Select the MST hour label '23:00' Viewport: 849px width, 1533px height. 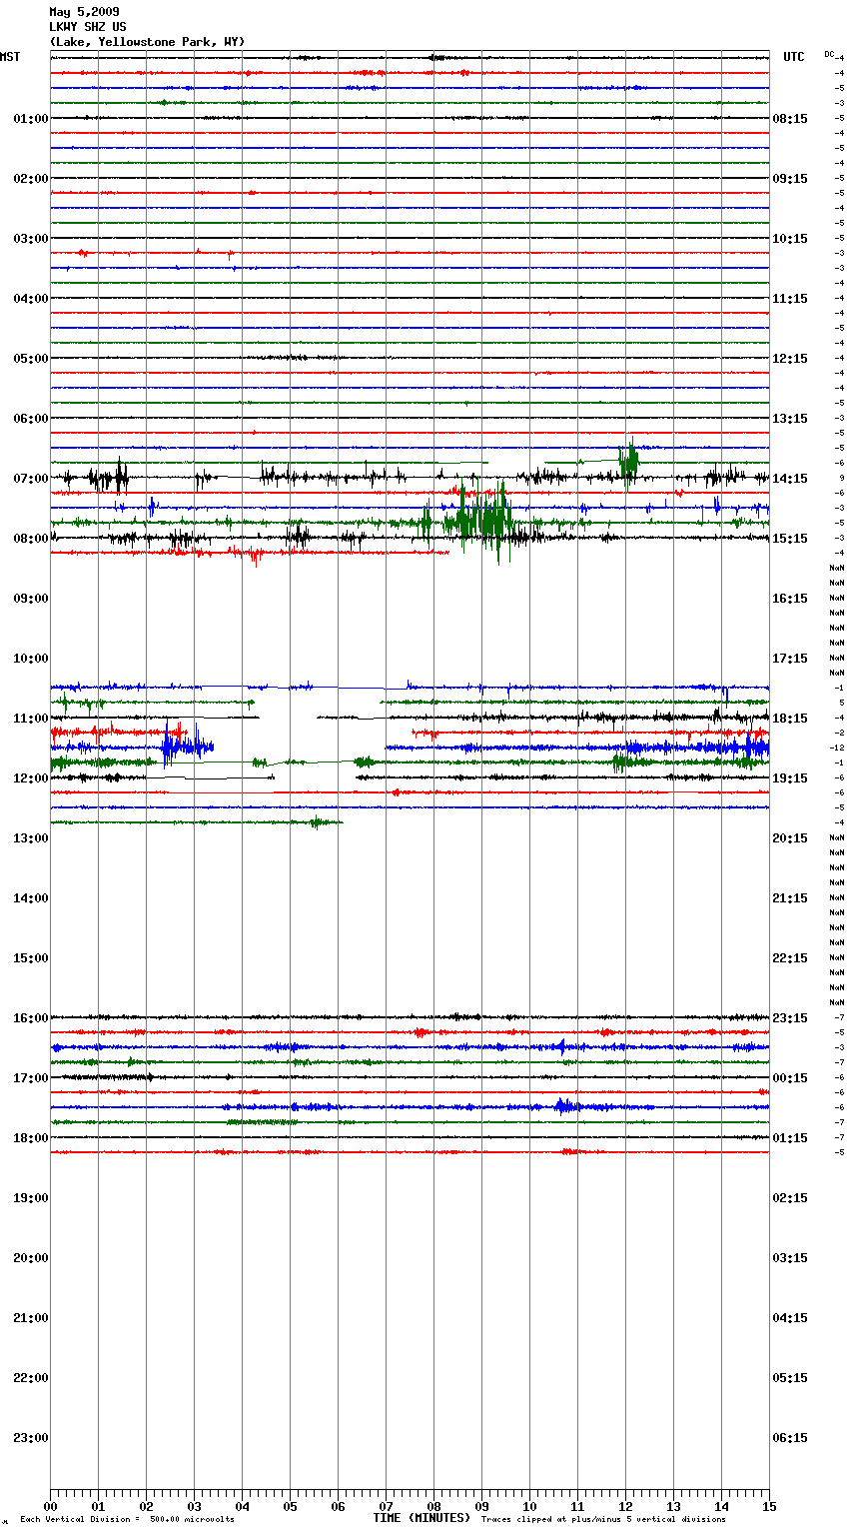tap(31, 1438)
